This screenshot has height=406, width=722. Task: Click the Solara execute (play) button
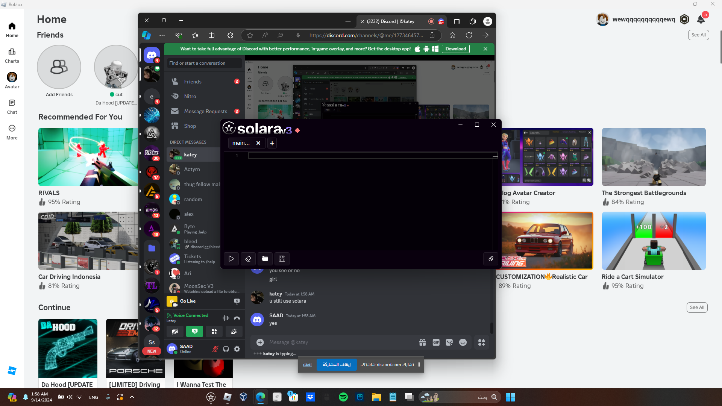click(231, 259)
